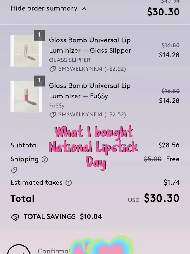Click the confirmation circle icon at bottom

[19, 250]
